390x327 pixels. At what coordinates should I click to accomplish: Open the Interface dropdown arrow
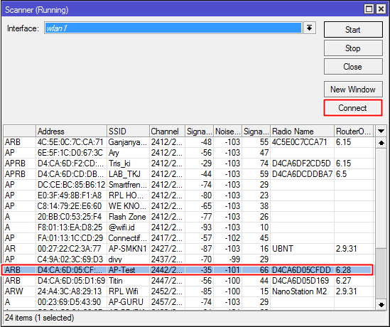309,28
